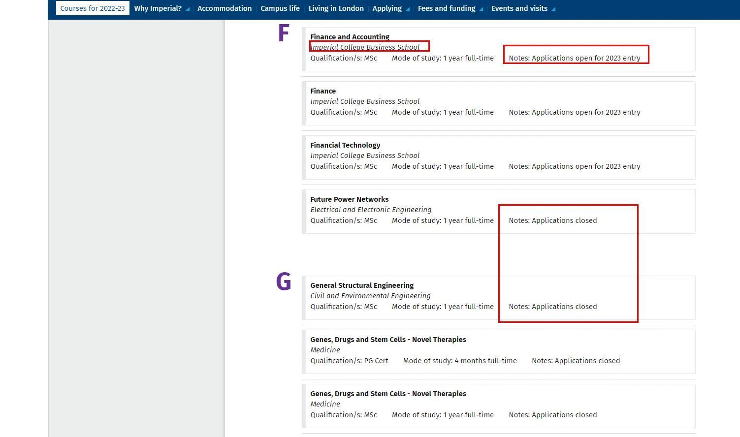Click Applications closed note for General Structural Engineering
Image resolution: width=740 pixels, height=437 pixels.
coord(553,307)
